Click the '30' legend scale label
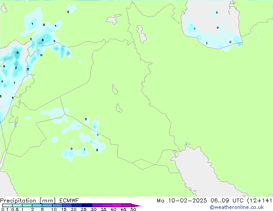Screen dimensions: 273x211 (x=93, y=209)
